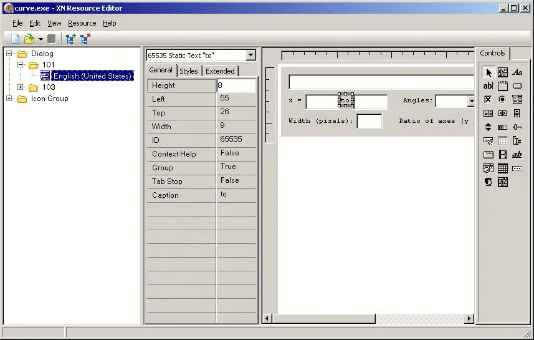Click the Width (pixels) edit box in preview
Image resolution: width=534 pixels, height=340 pixels.
370,122
